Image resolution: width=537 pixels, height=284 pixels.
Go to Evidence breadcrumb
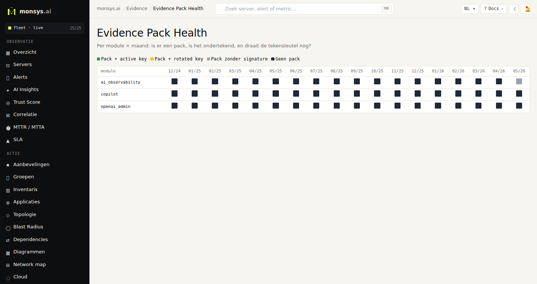[137, 8]
